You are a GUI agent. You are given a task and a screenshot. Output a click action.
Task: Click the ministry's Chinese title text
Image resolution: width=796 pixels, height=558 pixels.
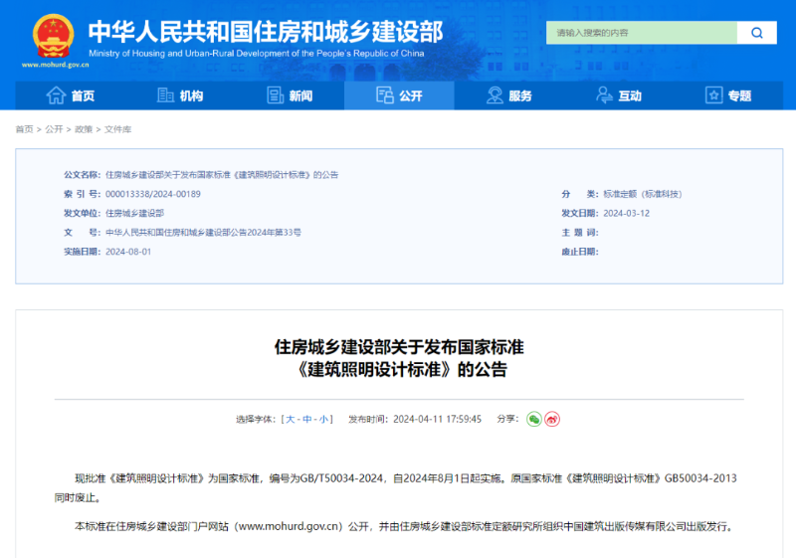[x=265, y=31]
